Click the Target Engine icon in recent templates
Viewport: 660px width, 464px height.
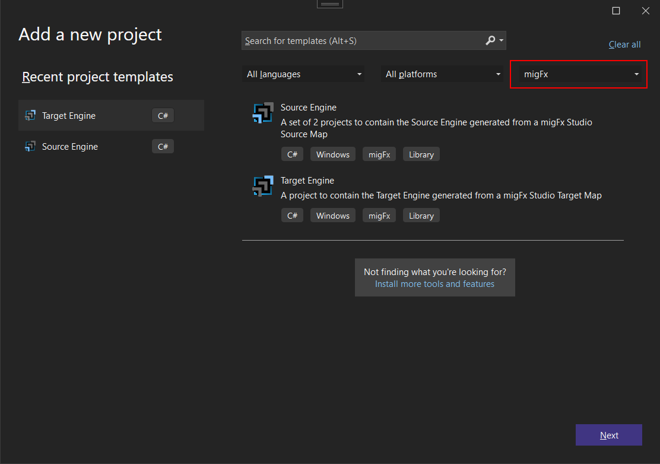pos(30,115)
